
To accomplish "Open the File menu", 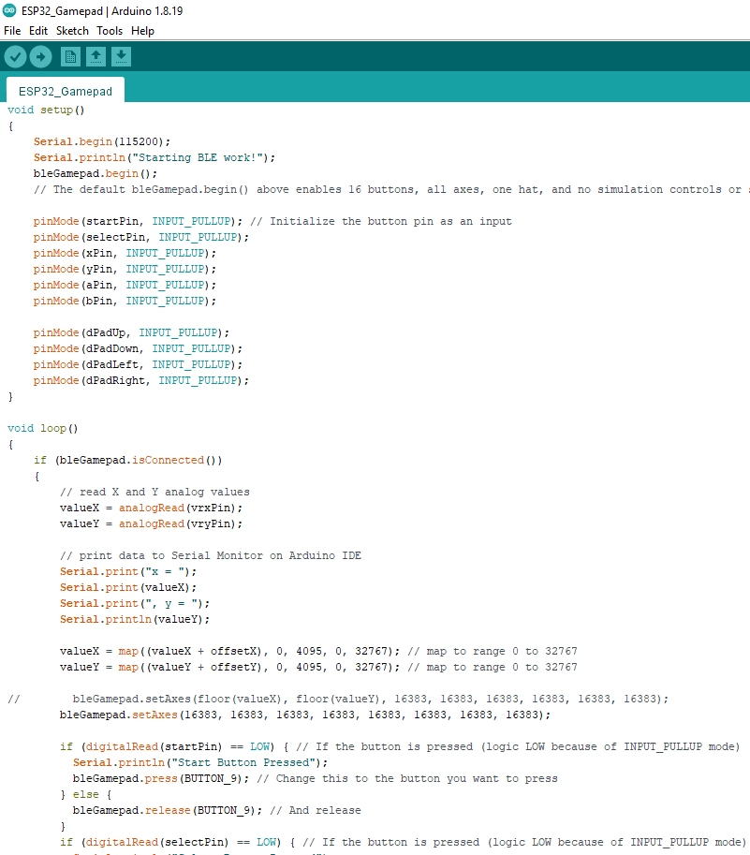I will pos(12,31).
